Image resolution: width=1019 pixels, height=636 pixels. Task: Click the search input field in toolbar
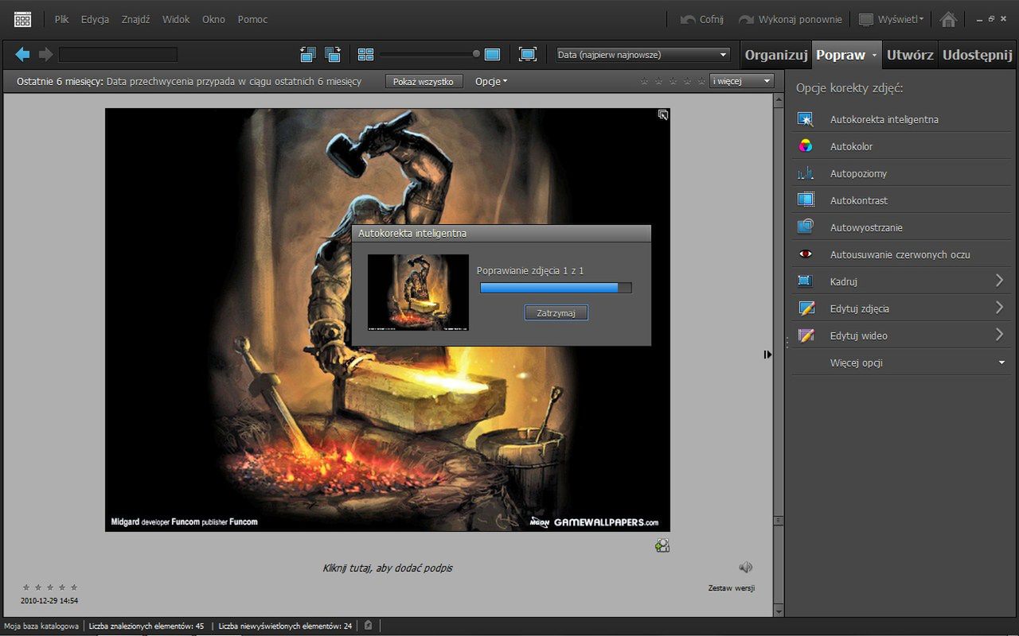point(118,55)
